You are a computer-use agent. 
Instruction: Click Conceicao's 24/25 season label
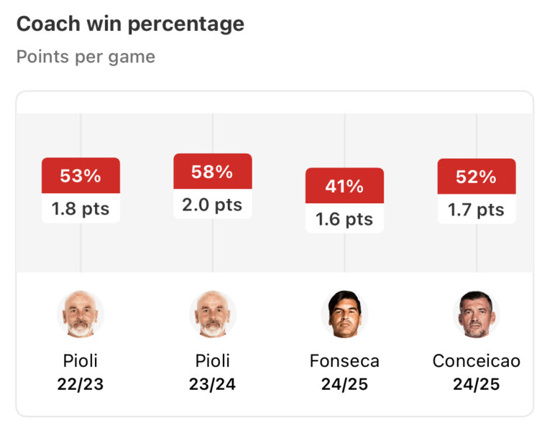tap(477, 384)
